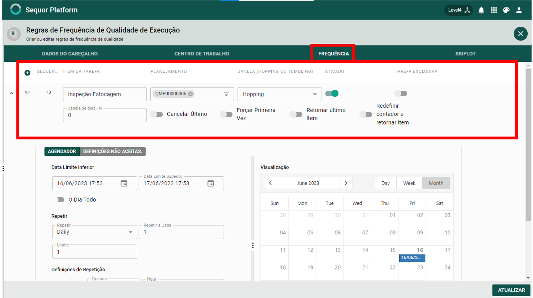Click the Item da Tarefa input field
This screenshot has width=533, height=298.
click(x=105, y=94)
